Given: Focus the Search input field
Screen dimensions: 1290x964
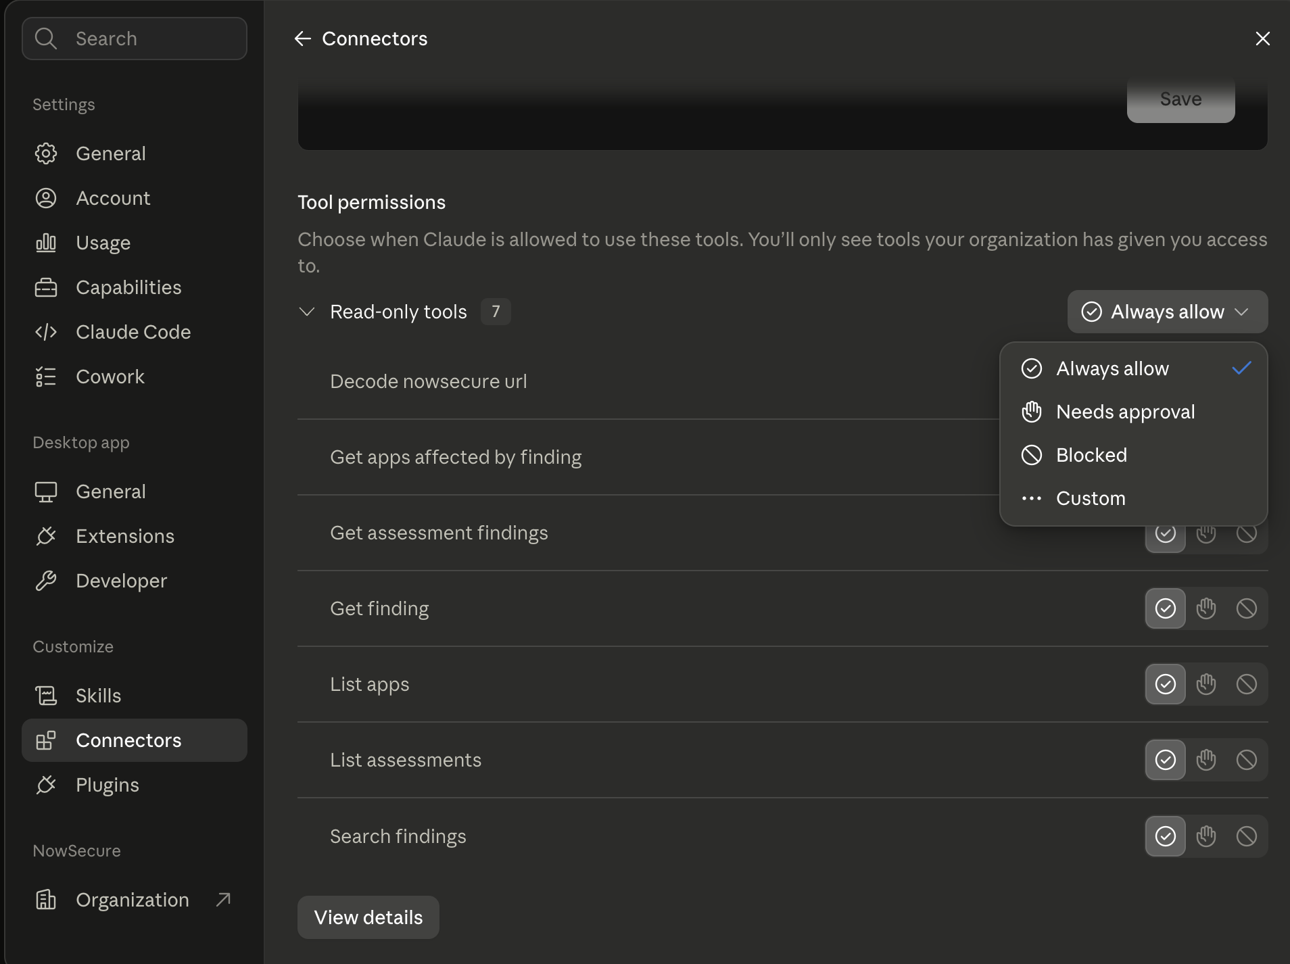Looking at the screenshot, I should pos(134,39).
